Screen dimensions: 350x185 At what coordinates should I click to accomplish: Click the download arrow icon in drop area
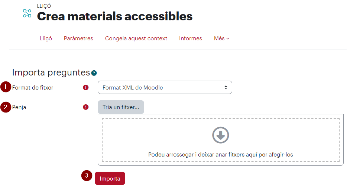221,135
